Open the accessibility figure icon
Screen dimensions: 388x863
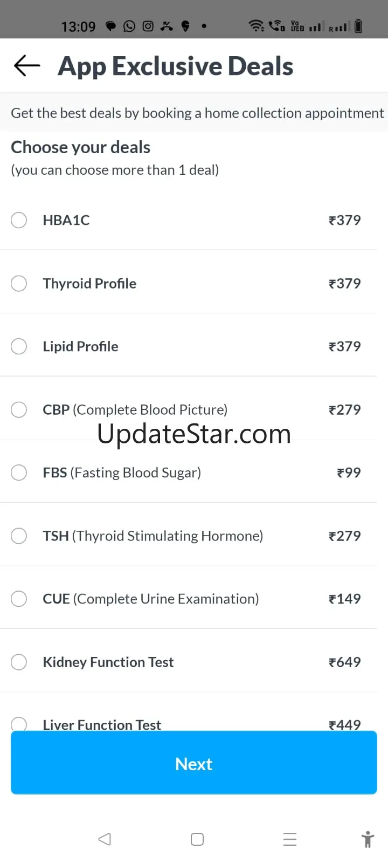(x=368, y=839)
